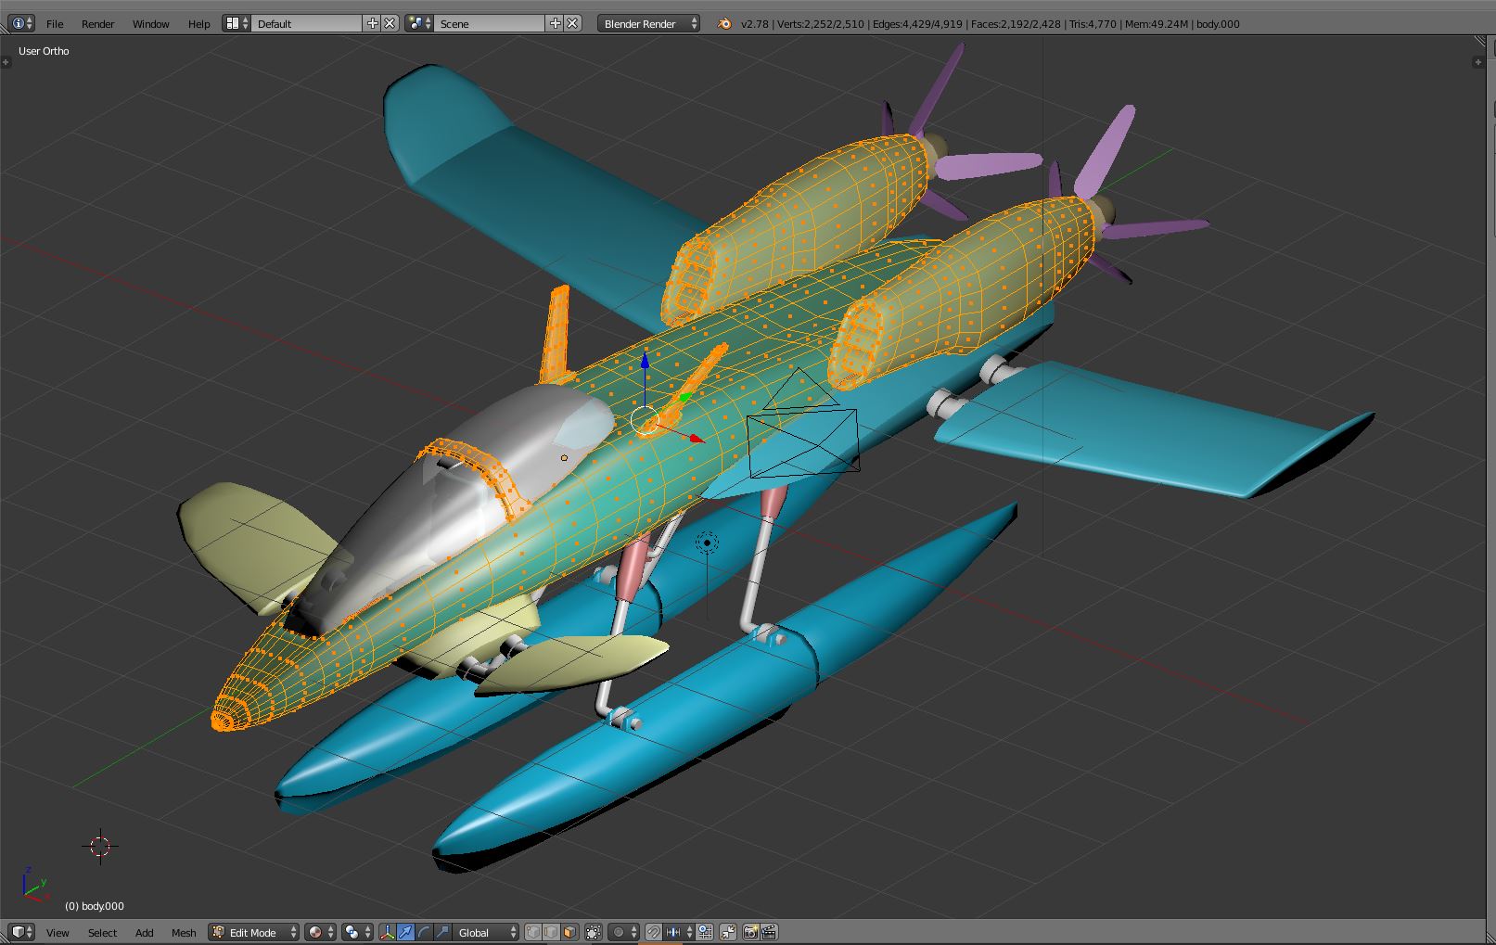Open the Render menu

pyautogui.click(x=97, y=24)
